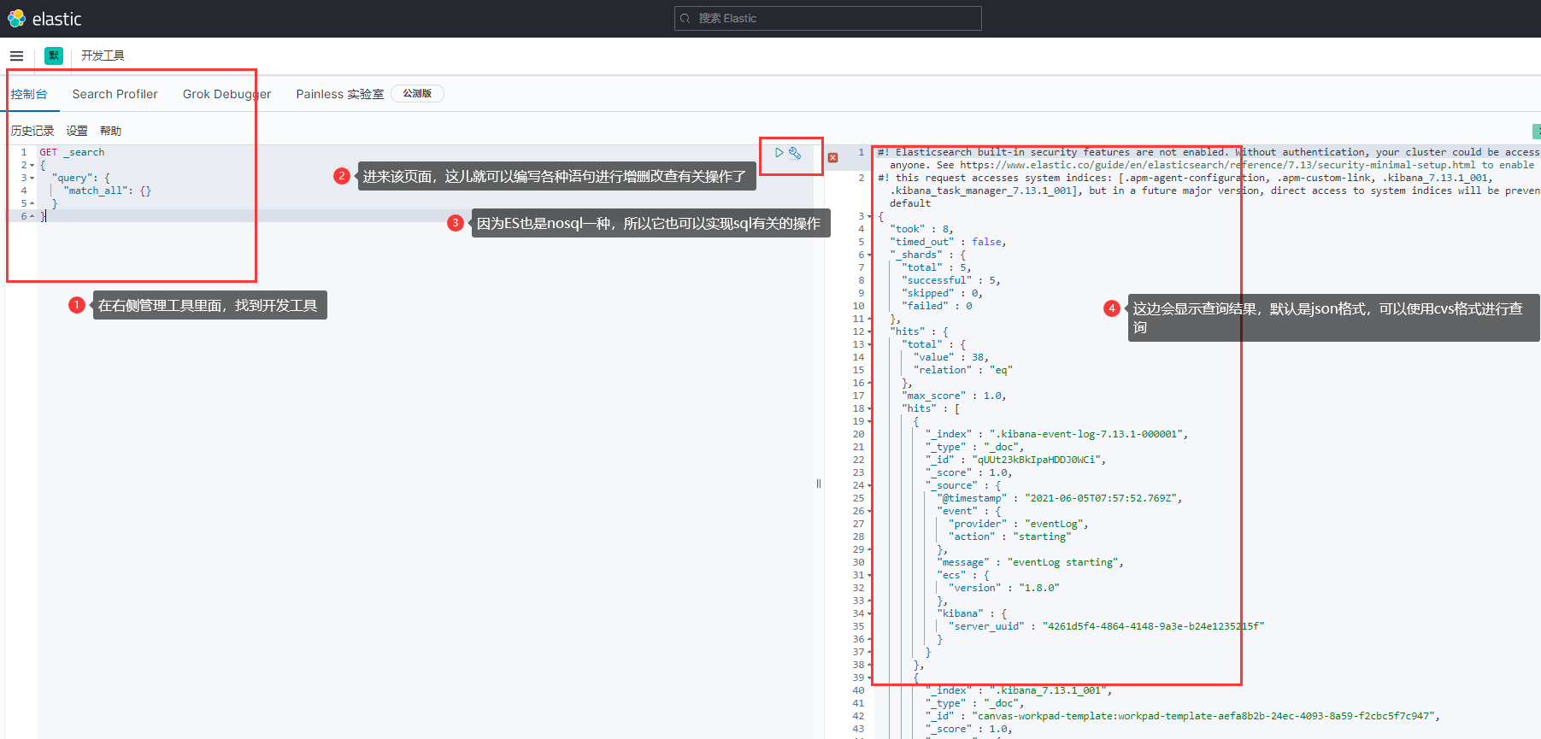Image resolution: width=1541 pixels, height=739 pixels.
Task: Collapse first hit object at output line 19
Action: [x=870, y=422]
